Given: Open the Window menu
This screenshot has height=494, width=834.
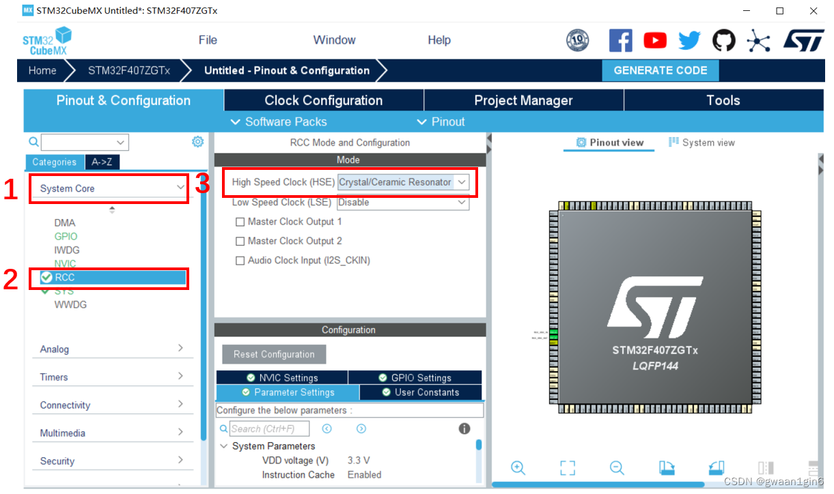Looking at the screenshot, I should (334, 40).
